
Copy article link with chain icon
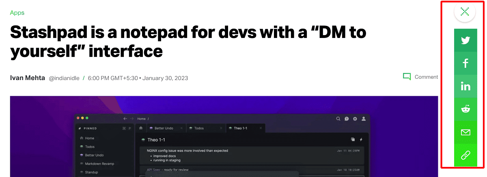pos(465,155)
